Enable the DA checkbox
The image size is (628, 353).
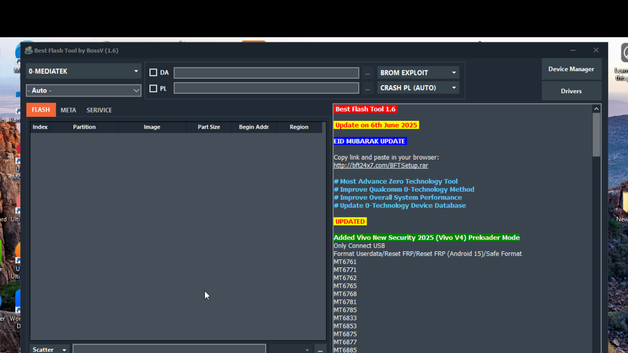point(153,73)
